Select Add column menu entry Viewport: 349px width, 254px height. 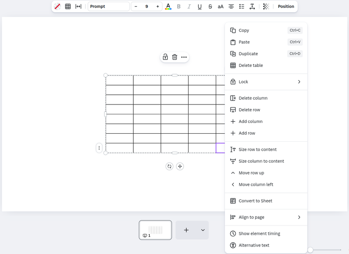pos(266,122)
